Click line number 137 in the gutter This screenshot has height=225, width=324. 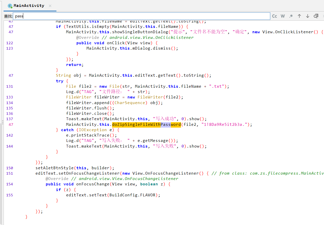[x=9, y=119]
